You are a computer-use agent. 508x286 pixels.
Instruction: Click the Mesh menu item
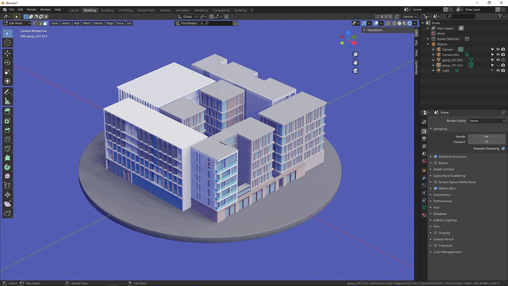pos(86,23)
